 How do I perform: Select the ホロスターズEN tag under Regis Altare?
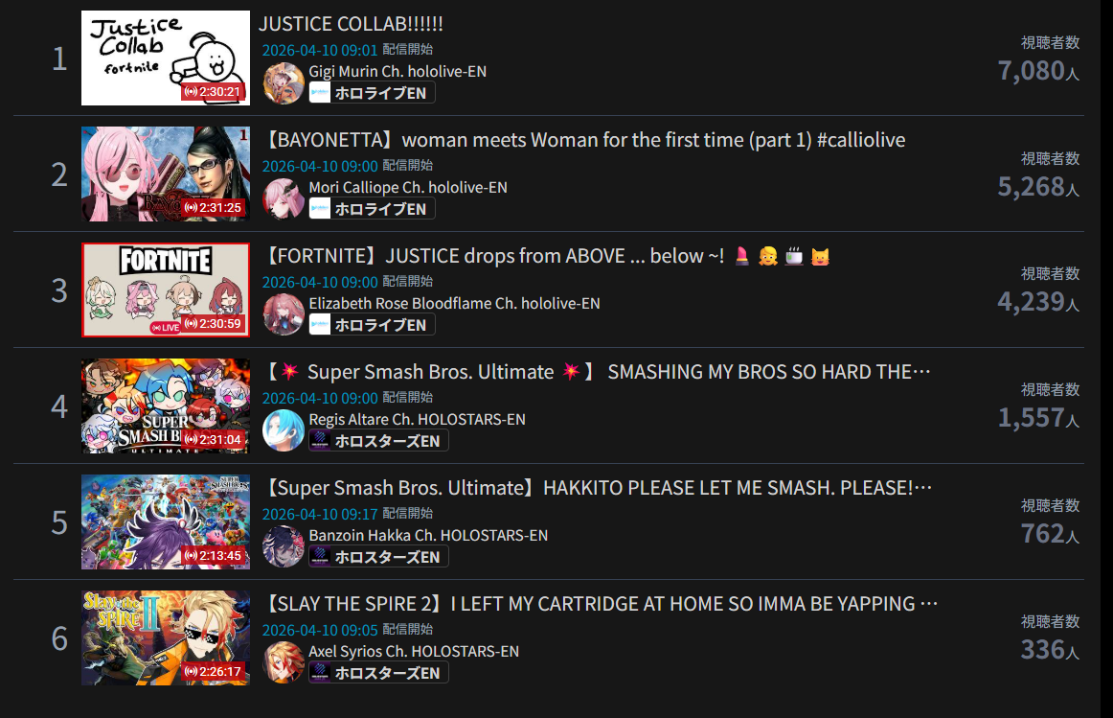378,441
